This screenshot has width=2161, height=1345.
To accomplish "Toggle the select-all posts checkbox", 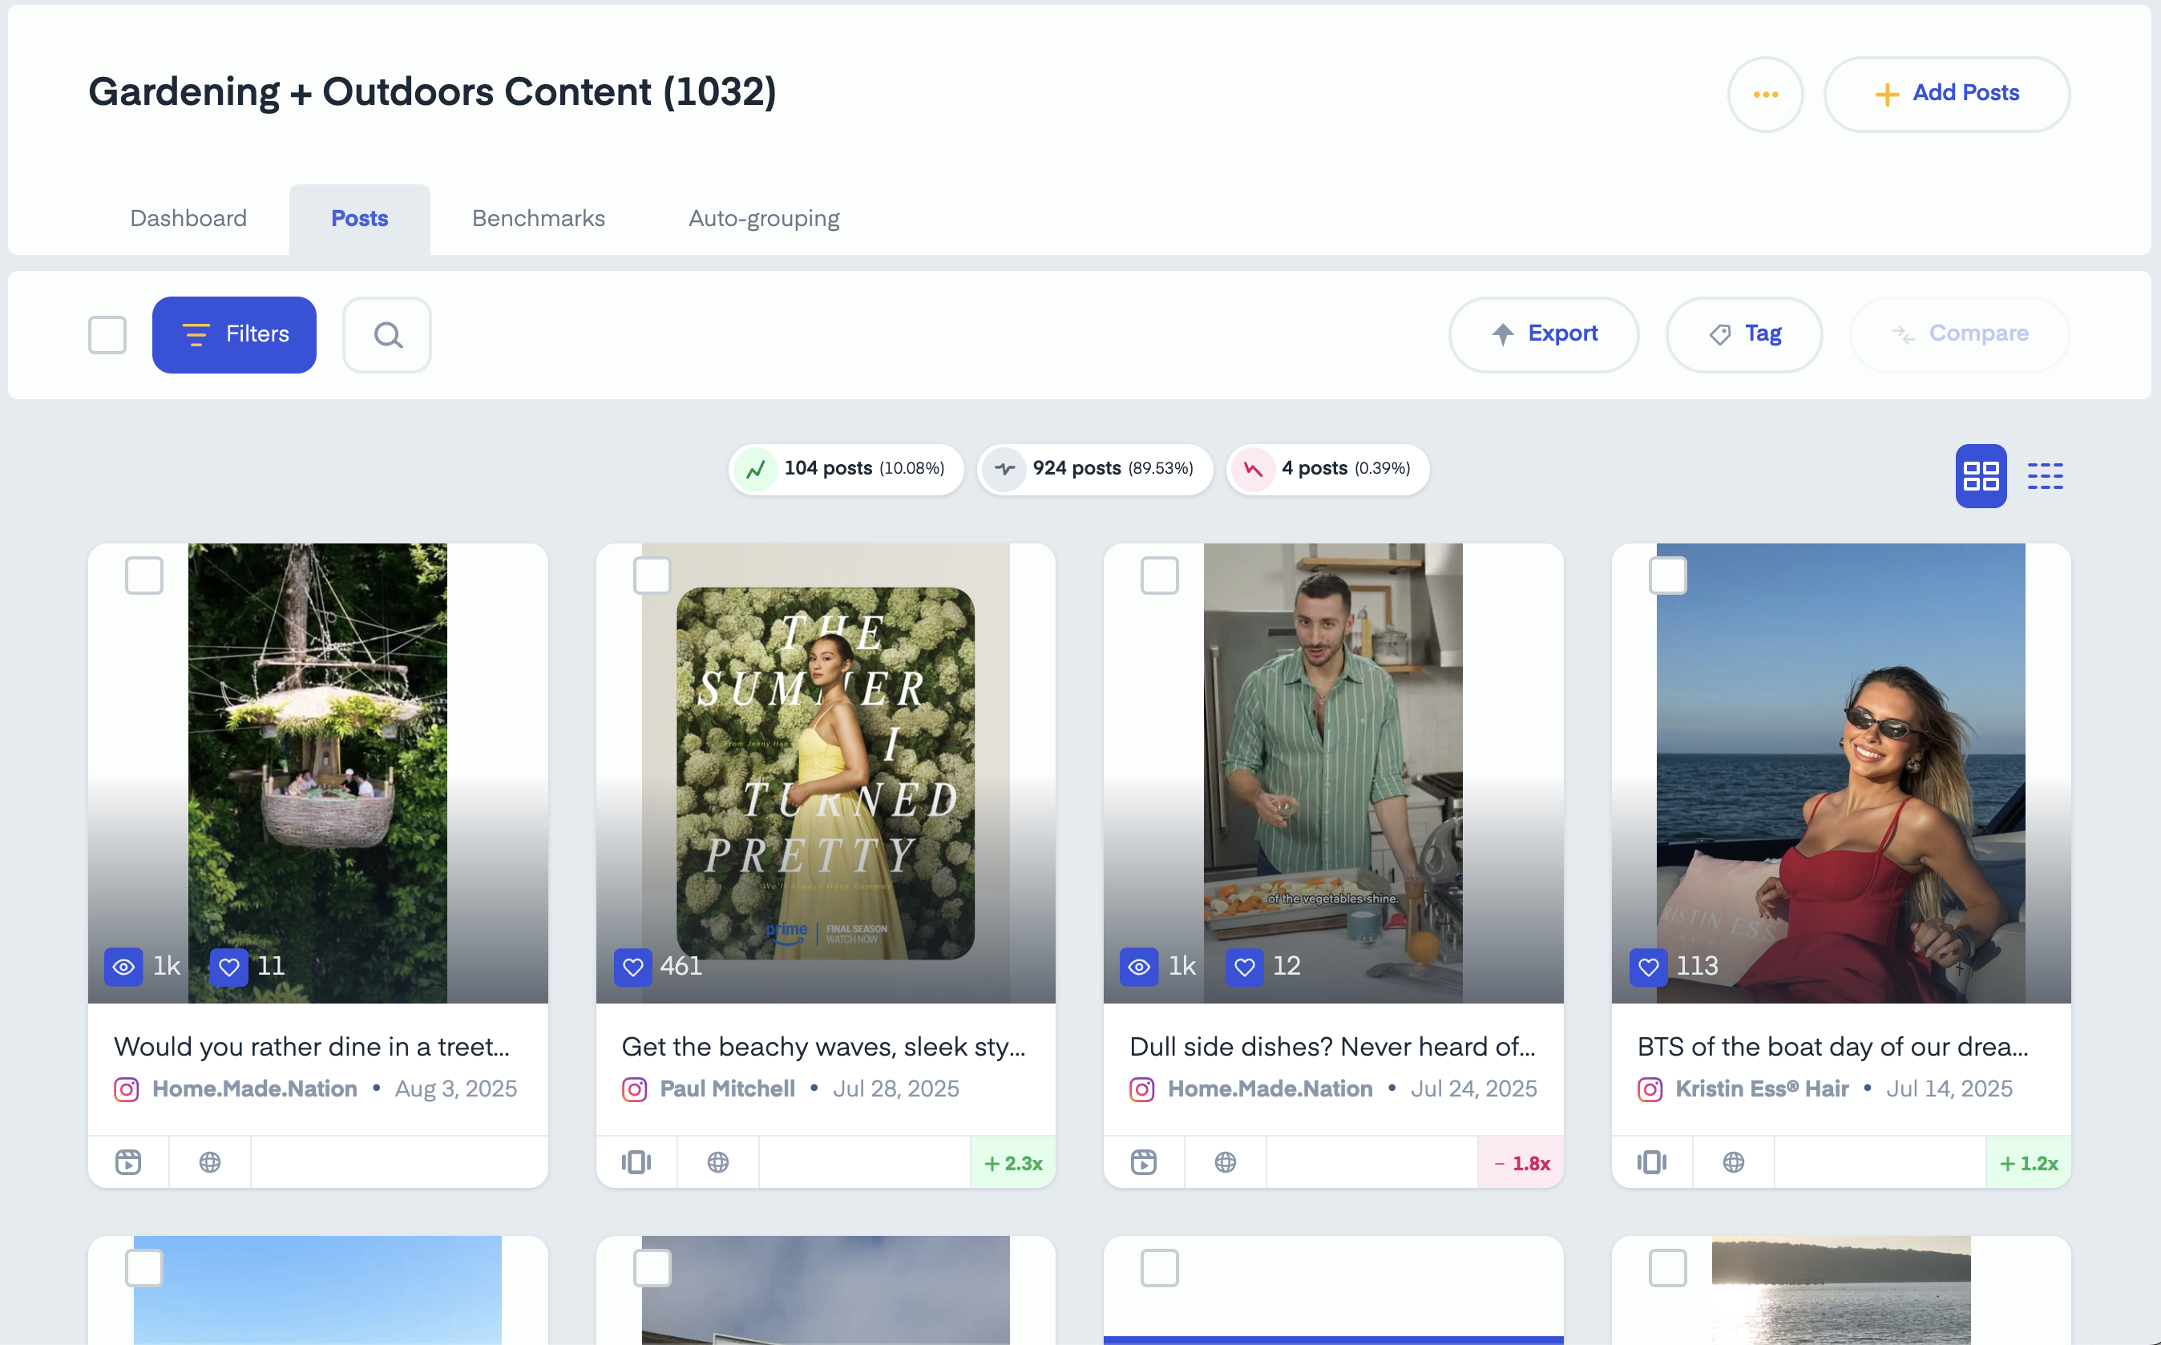I will click(x=107, y=334).
